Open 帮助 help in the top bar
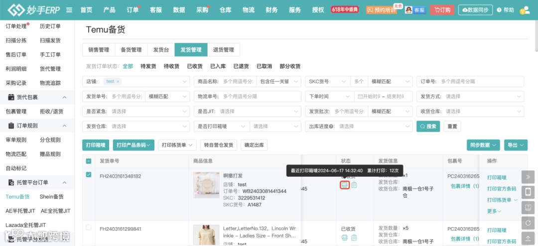This screenshot has width=538, height=246. [x=506, y=10]
